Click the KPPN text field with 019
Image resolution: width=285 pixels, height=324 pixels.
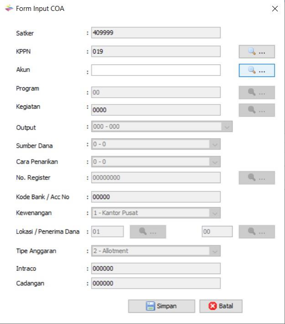click(x=156, y=52)
